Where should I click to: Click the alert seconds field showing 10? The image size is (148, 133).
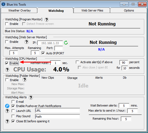125,68
